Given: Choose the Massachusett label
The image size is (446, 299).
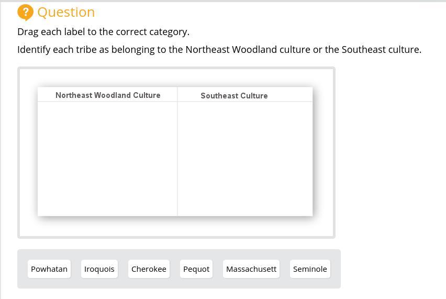Looking at the screenshot, I should (251, 269).
